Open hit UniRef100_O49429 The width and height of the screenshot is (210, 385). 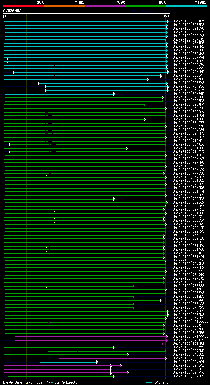click(x=188, y=340)
